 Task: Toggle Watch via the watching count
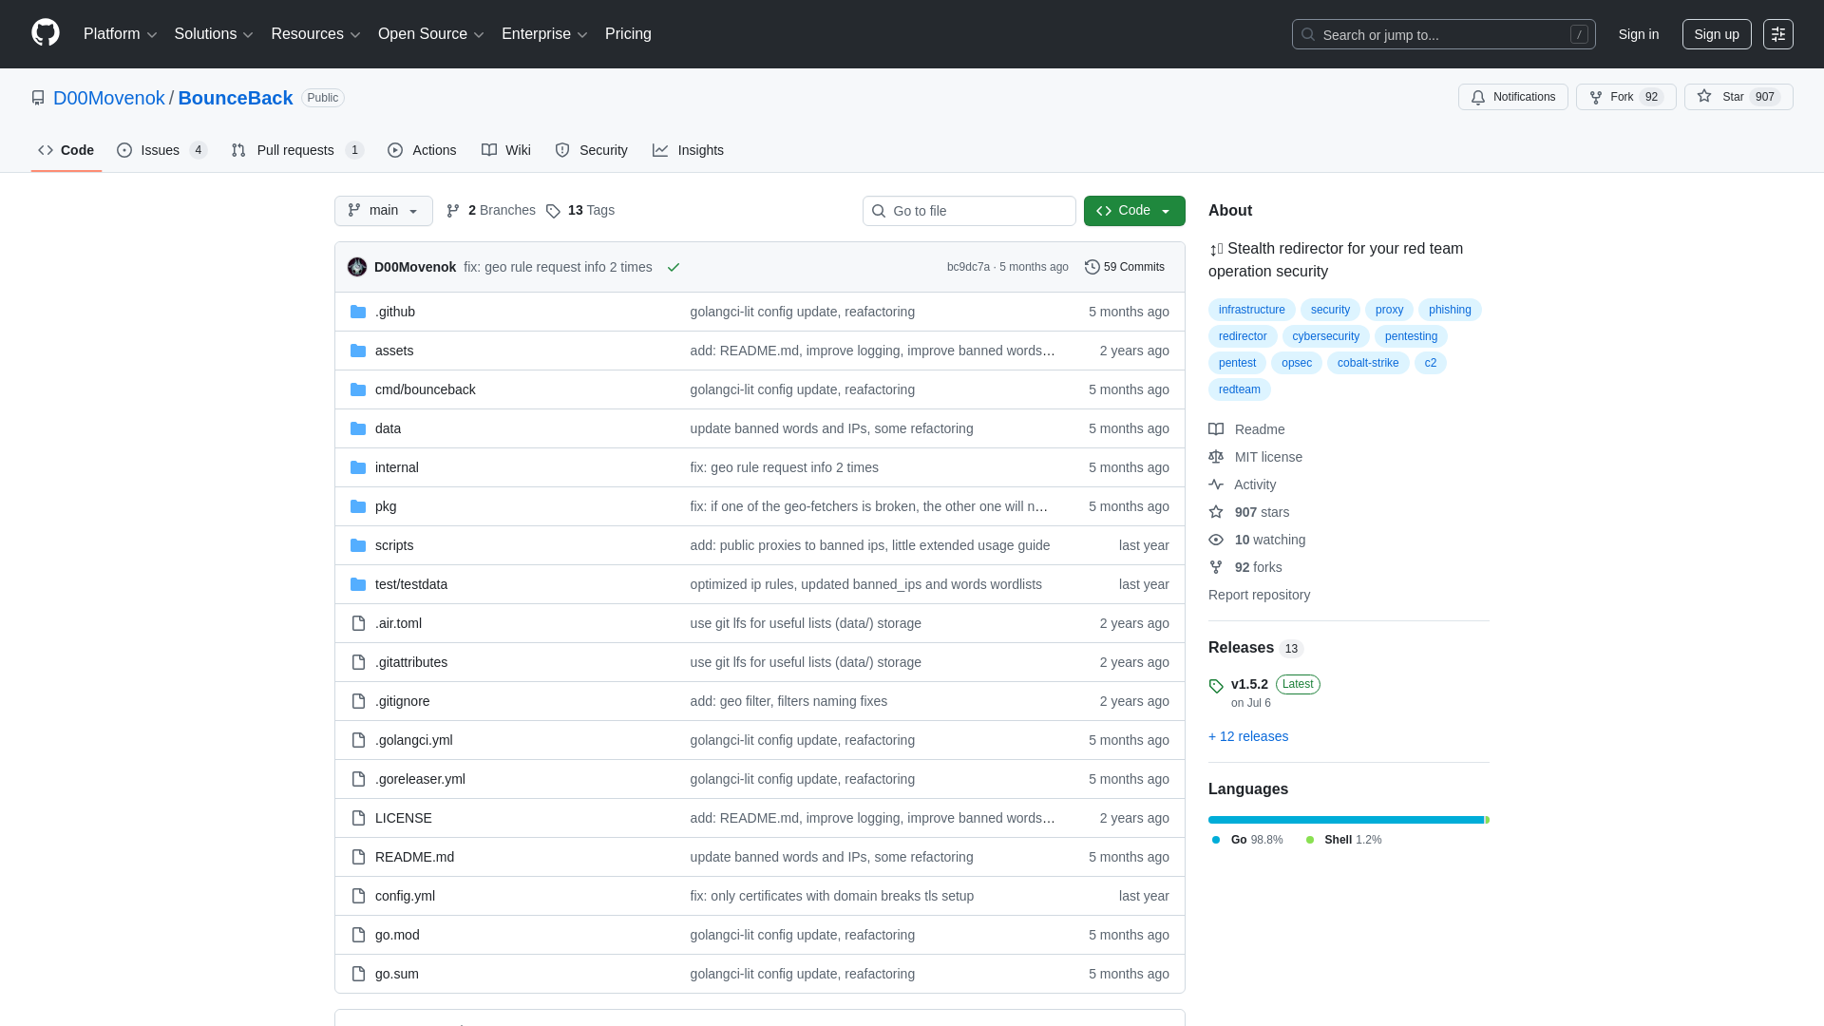point(1269,540)
